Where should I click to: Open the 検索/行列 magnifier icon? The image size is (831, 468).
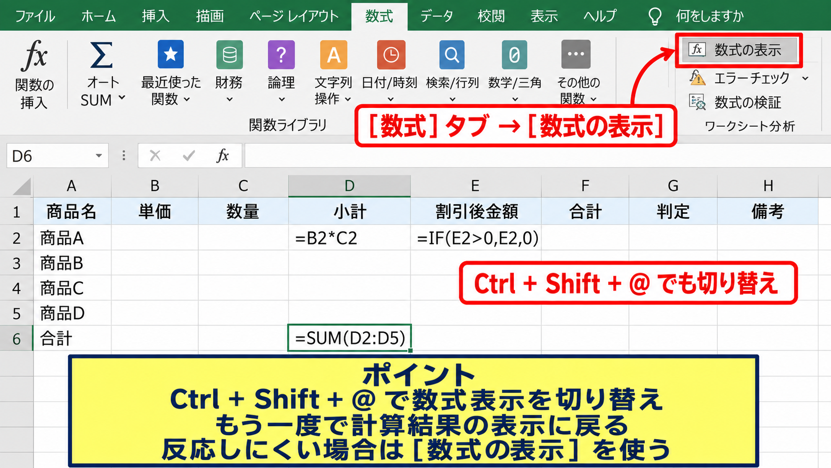pyautogui.click(x=452, y=54)
